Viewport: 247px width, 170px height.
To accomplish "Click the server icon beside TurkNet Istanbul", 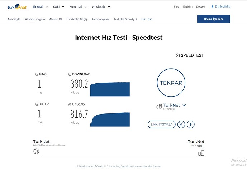I will click(x=159, y=106).
